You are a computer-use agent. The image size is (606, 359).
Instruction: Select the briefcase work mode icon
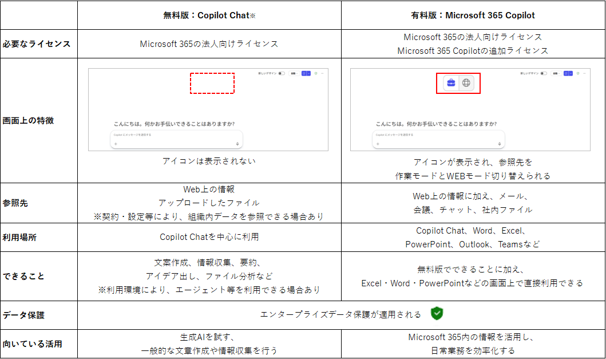(x=450, y=83)
